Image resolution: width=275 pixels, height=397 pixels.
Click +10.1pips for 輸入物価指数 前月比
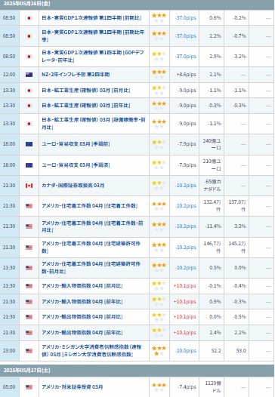click(x=185, y=286)
